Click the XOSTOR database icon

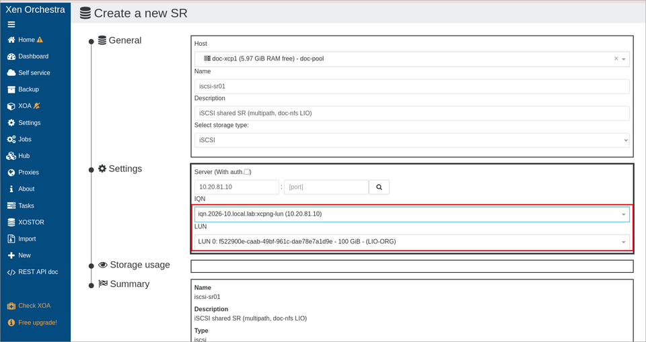click(x=11, y=222)
